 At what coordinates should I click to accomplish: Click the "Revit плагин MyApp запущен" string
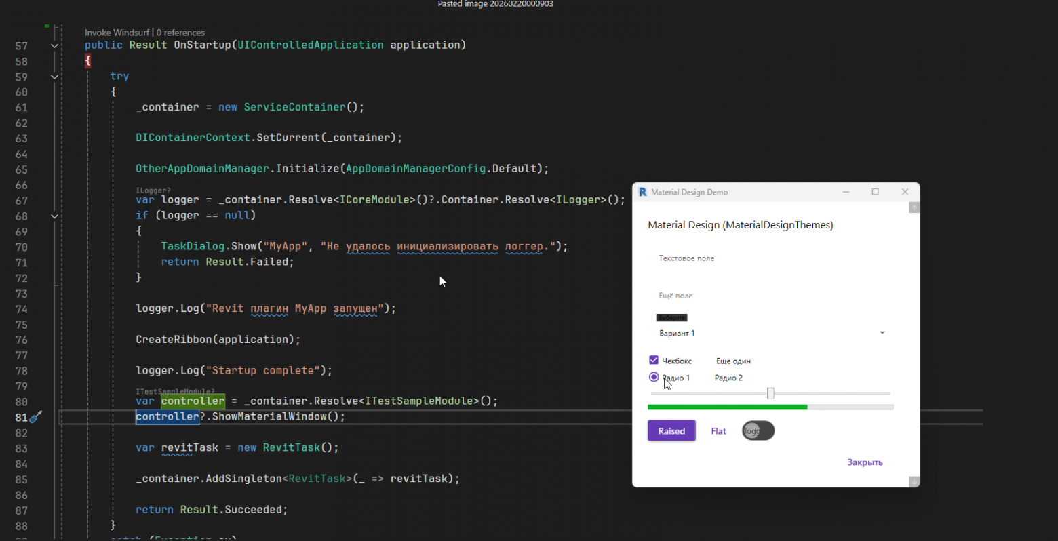[295, 308]
